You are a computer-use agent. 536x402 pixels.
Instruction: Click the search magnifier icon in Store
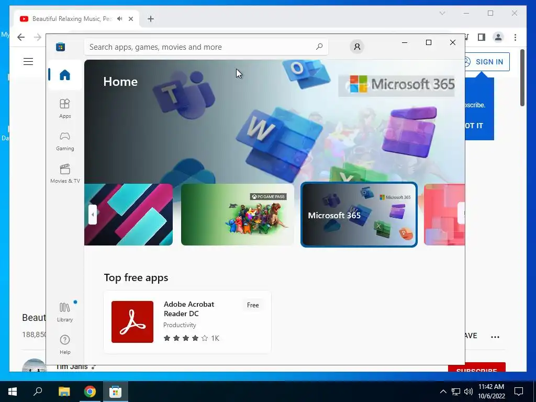tap(319, 47)
